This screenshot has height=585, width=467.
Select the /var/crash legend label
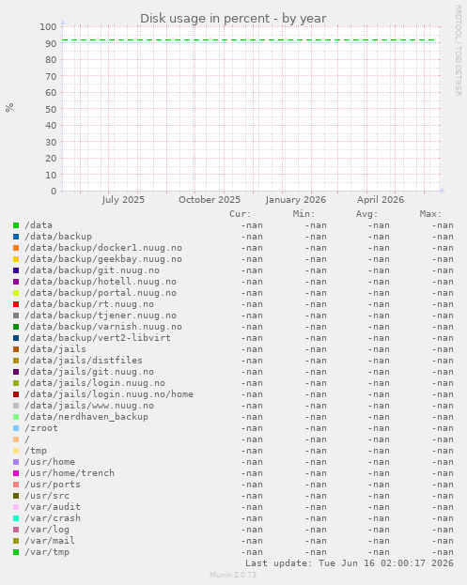point(53,518)
